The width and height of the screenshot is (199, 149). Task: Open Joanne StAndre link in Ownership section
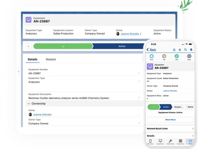[42, 114]
